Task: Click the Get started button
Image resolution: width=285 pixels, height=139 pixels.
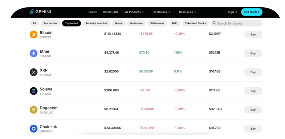Action: 252,12
